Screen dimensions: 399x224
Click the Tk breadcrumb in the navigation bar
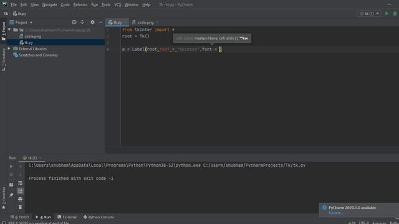6,14
